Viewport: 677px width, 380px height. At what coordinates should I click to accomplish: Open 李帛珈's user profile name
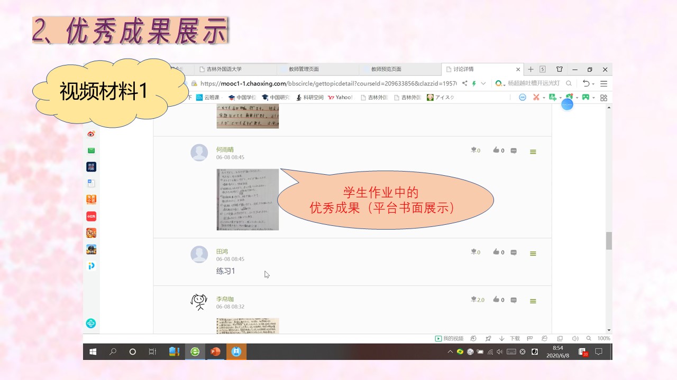pos(225,299)
